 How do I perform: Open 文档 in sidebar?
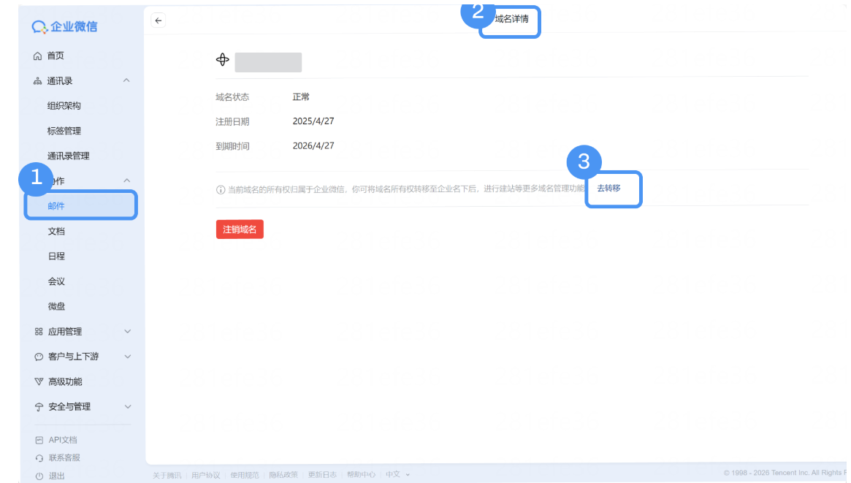point(56,231)
